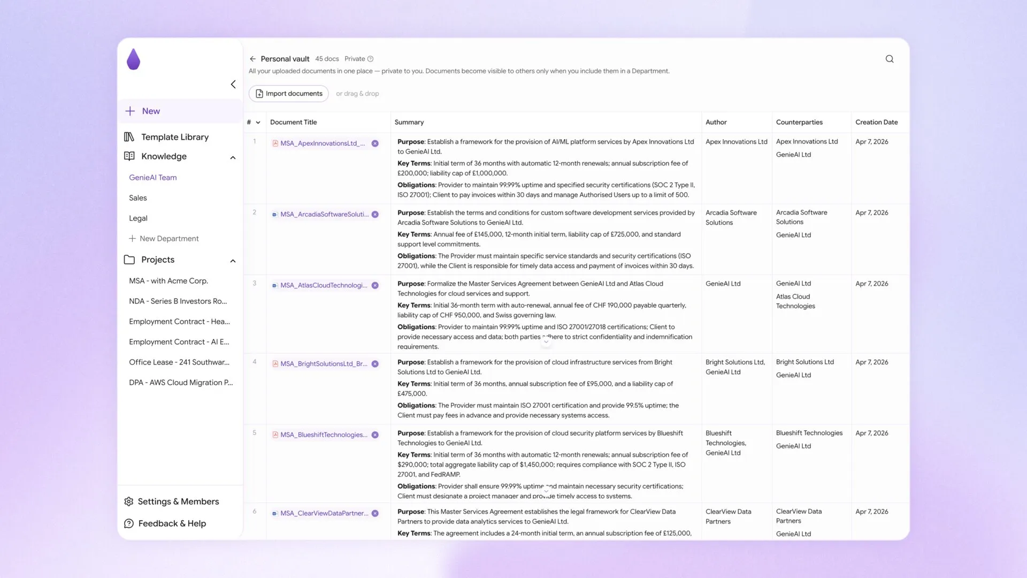Click the Projects folder icon

click(x=129, y=260)
